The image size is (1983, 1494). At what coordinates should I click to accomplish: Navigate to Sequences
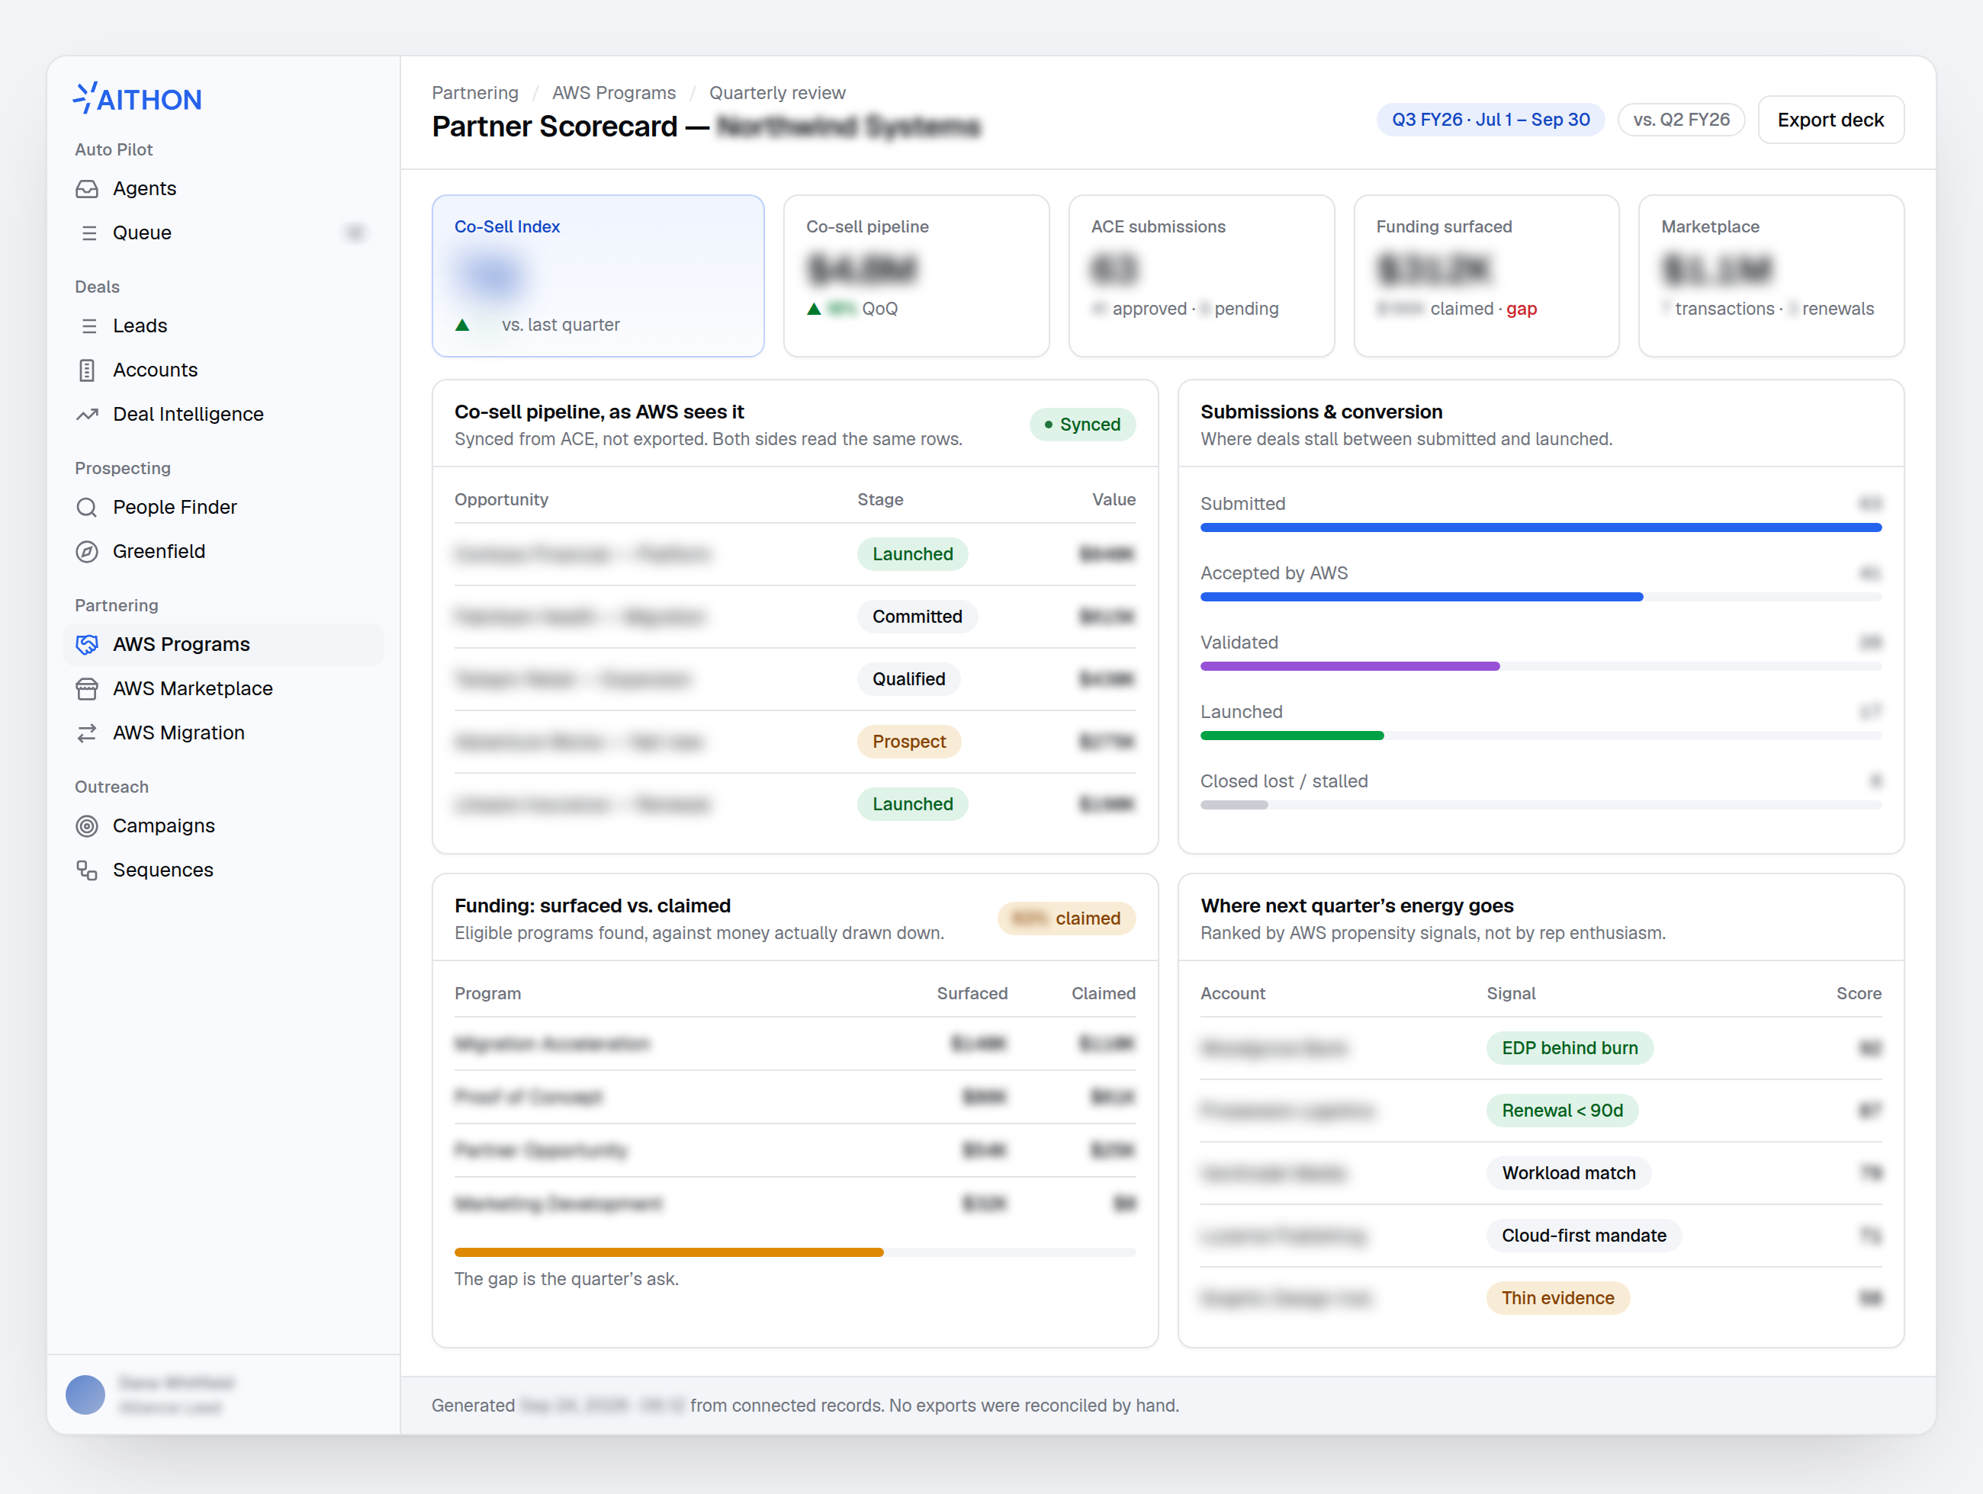point(223,870)
